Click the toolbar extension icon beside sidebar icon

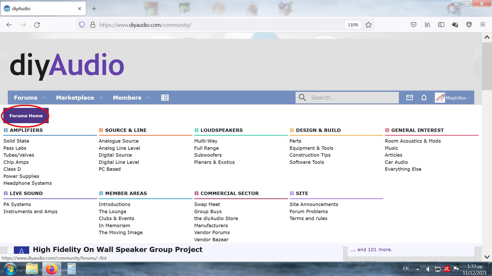tap(455, 25)
